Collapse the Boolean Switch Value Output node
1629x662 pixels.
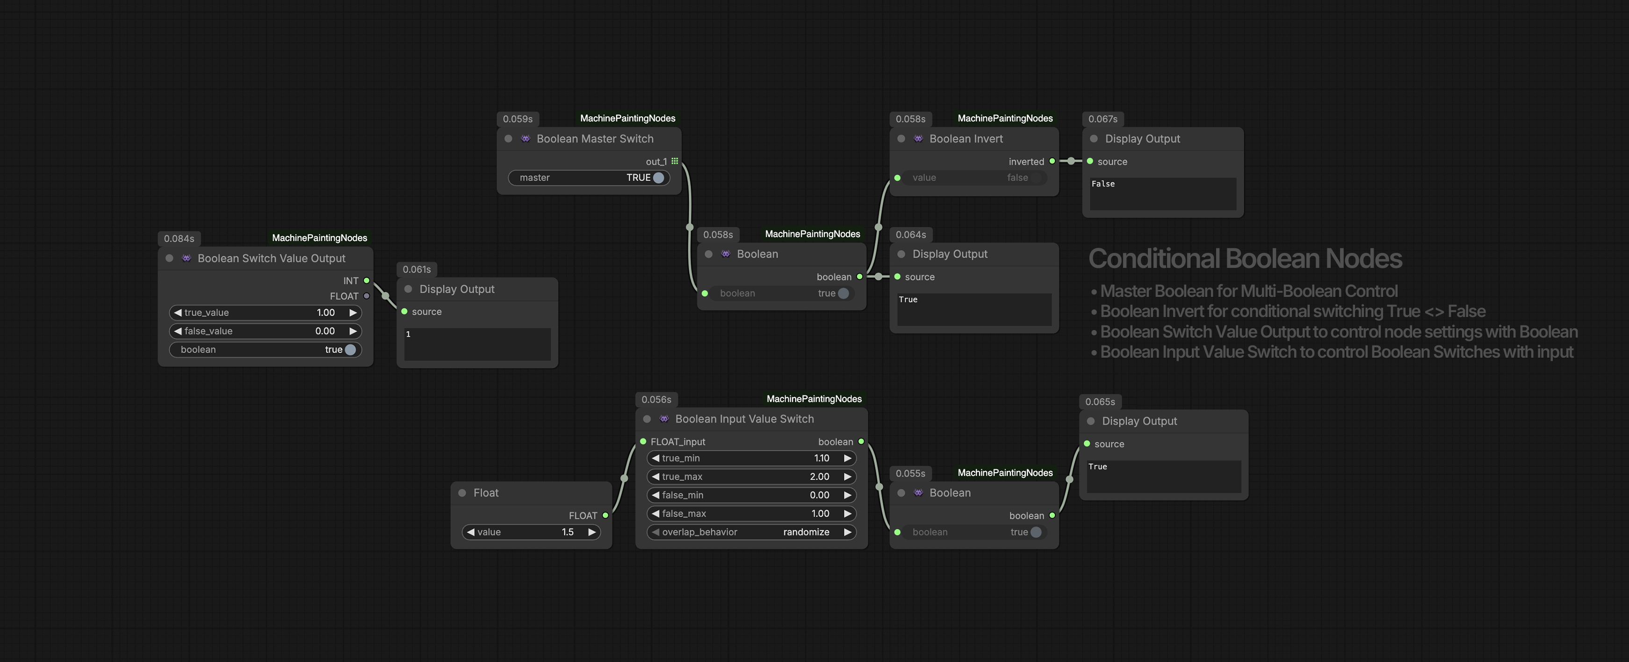coord(169,258)
